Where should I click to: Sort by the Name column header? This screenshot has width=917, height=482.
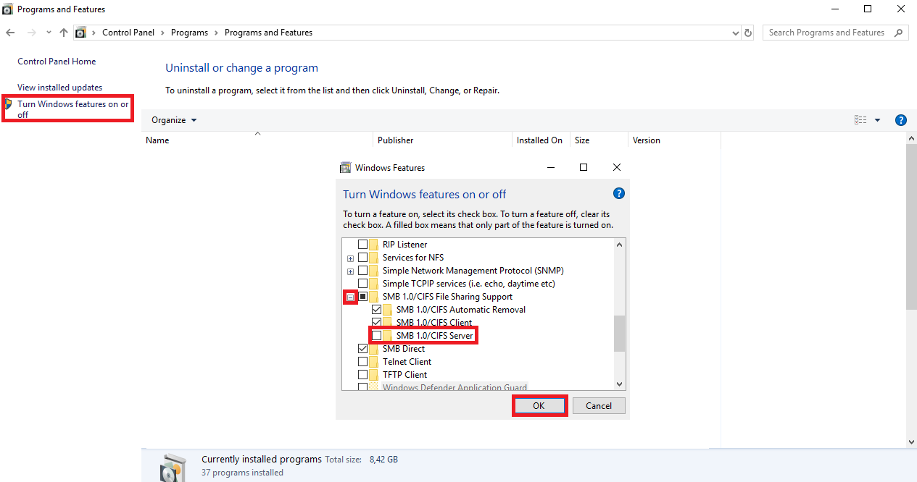point(157,140)
